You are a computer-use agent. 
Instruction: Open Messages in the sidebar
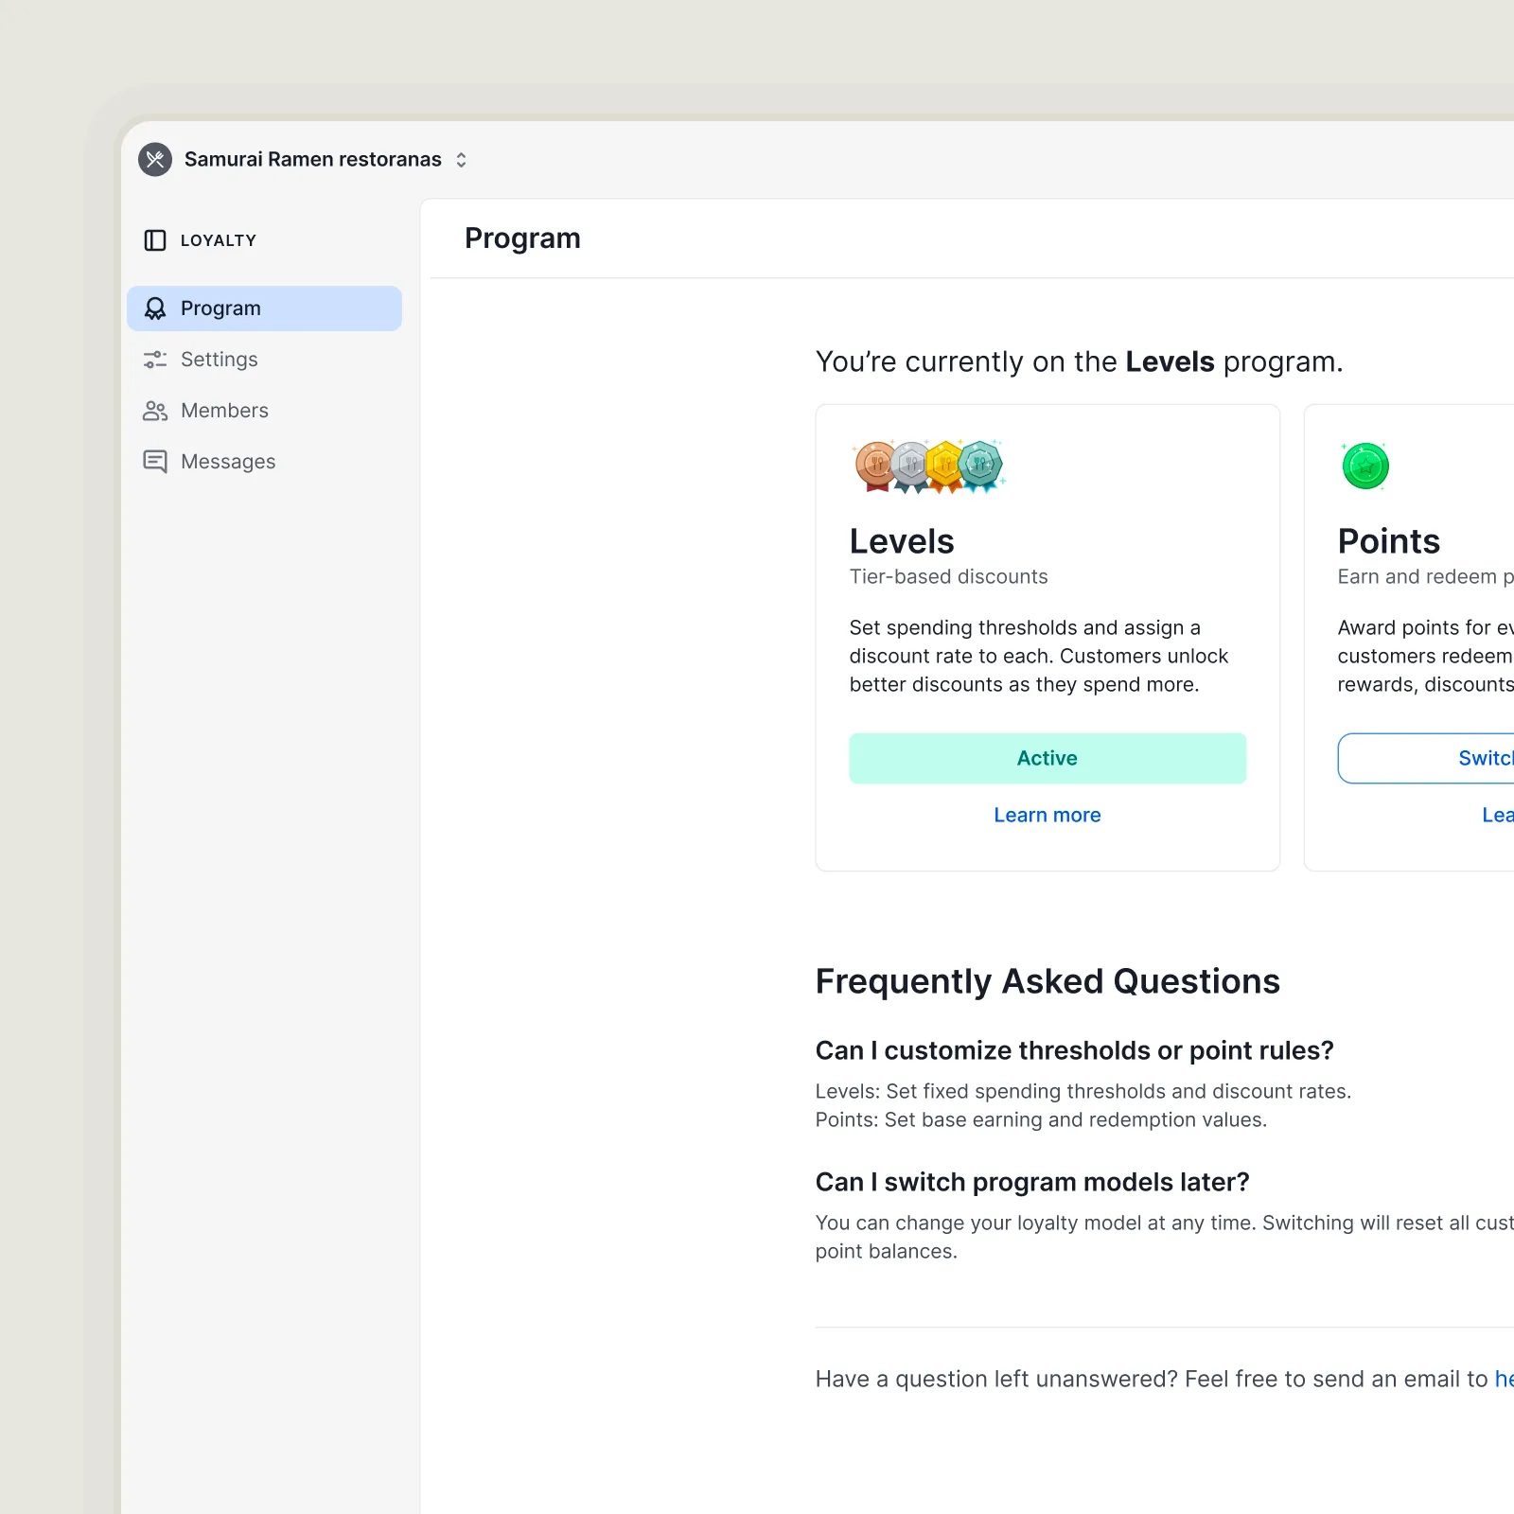(x=264, y=462)
